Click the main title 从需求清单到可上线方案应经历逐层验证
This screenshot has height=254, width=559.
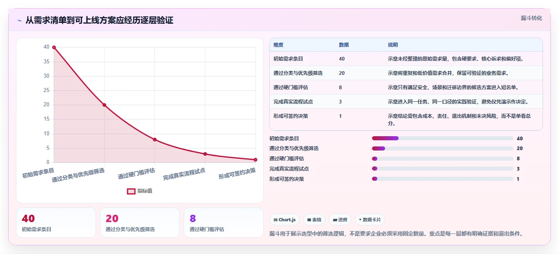point(99,20)
